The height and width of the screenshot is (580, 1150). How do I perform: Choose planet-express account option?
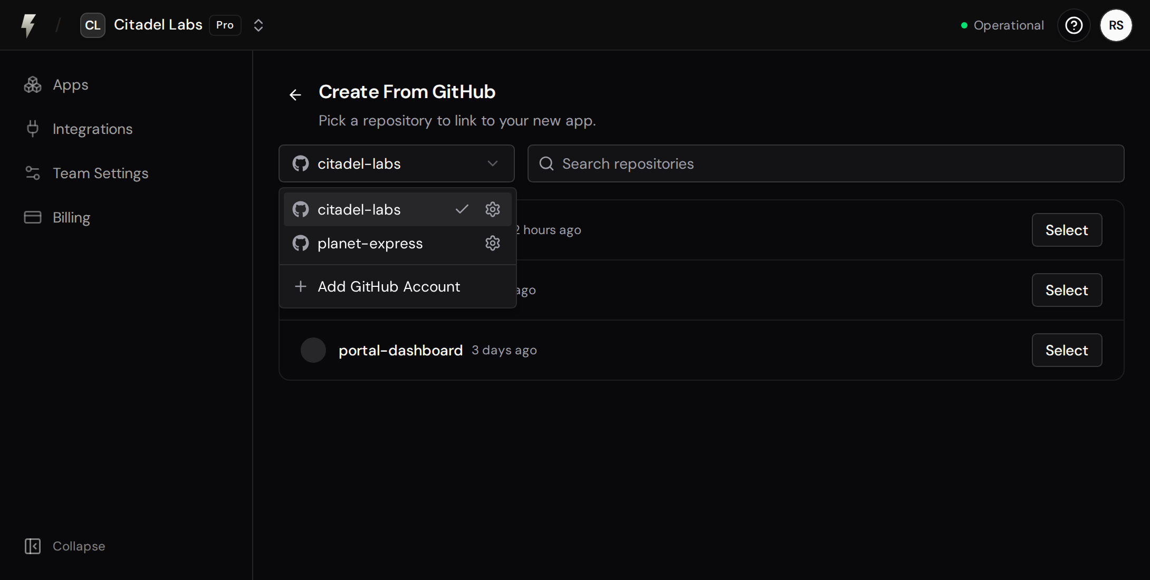[x=398, y=243]
